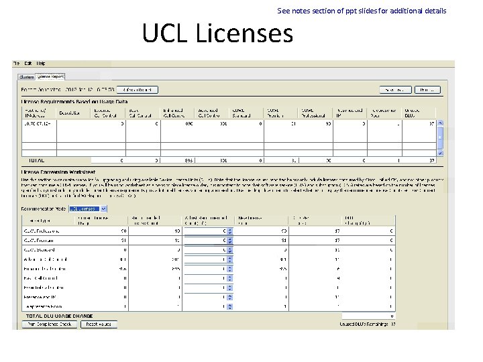
Task: Open the Edit menu
Action: (28, 64)
